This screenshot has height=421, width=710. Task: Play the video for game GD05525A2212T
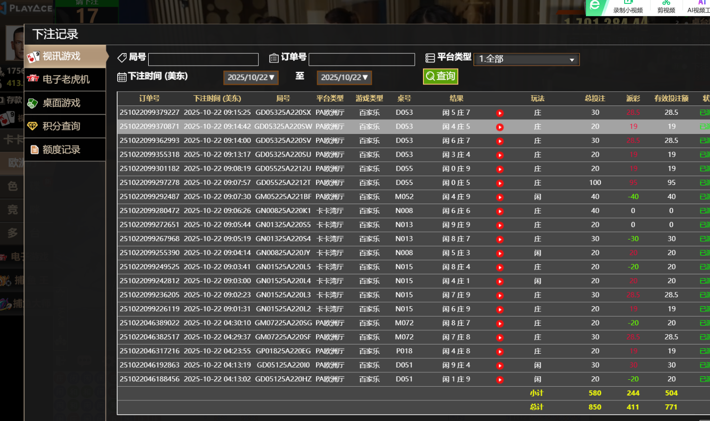500,183
